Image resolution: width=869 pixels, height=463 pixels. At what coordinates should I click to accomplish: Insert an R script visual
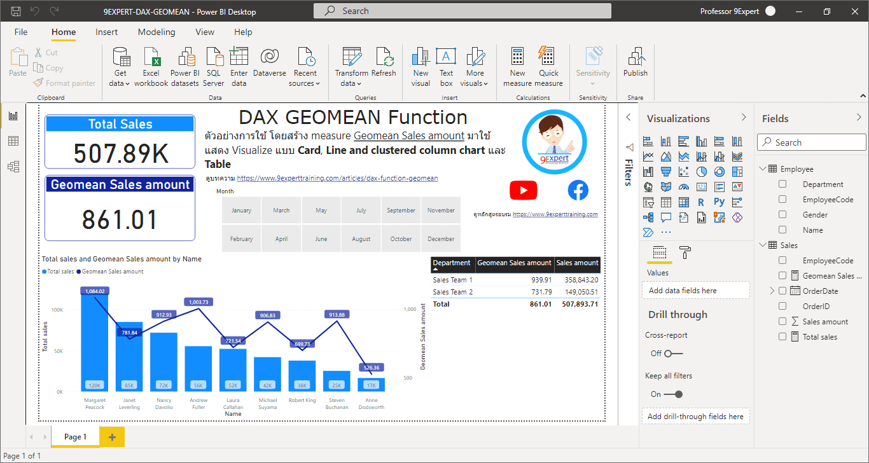701,202
